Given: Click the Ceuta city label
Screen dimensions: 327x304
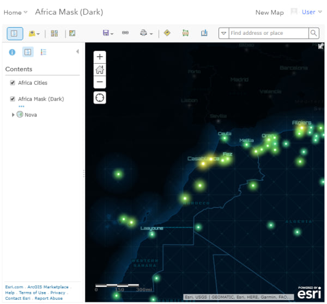Looking at the screenshot, I should 225,133.
